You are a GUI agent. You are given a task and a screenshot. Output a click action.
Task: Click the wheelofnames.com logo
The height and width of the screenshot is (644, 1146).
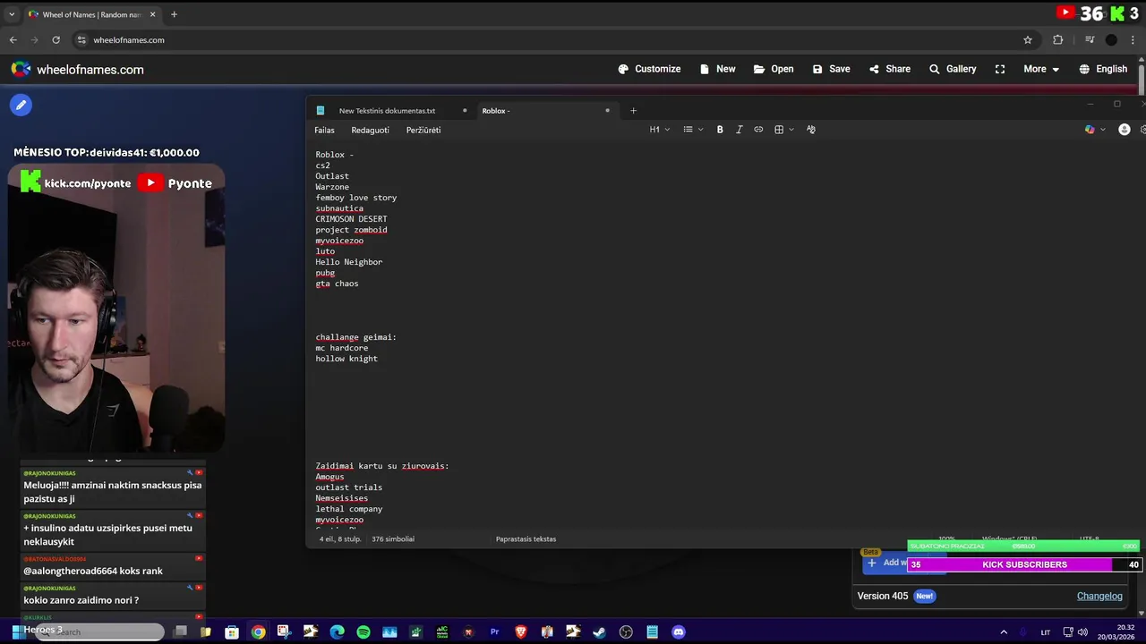77,69
